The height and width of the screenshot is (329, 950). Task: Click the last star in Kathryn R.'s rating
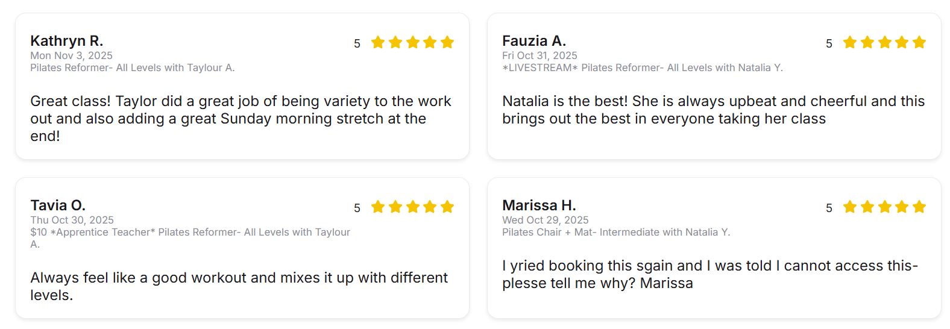[447, 42]
